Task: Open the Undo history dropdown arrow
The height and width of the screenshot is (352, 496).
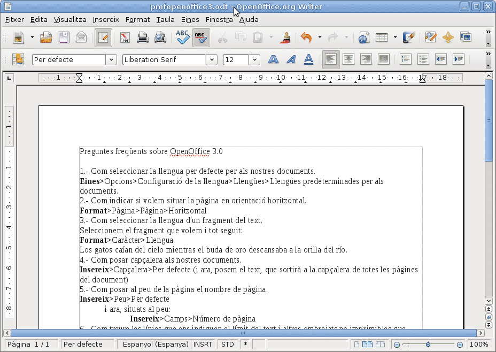Action: pos(320,37)
